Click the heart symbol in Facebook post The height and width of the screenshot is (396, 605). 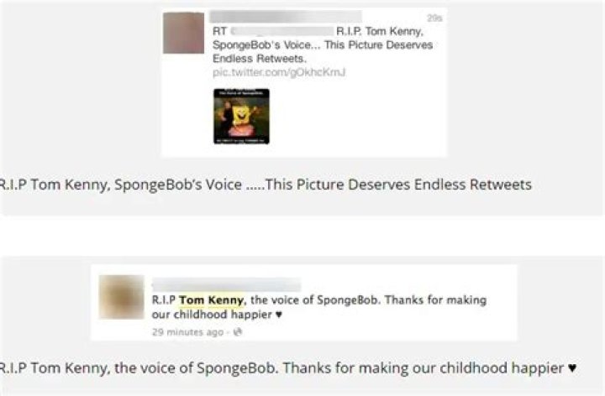click(x=279, y=315)
